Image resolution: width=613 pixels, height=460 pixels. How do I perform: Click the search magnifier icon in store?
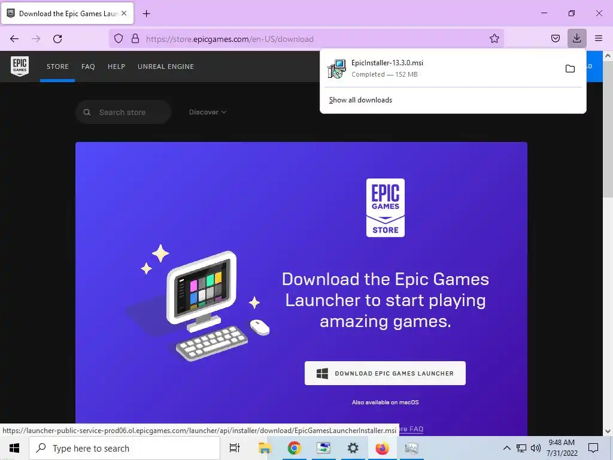tap(87, 112)
